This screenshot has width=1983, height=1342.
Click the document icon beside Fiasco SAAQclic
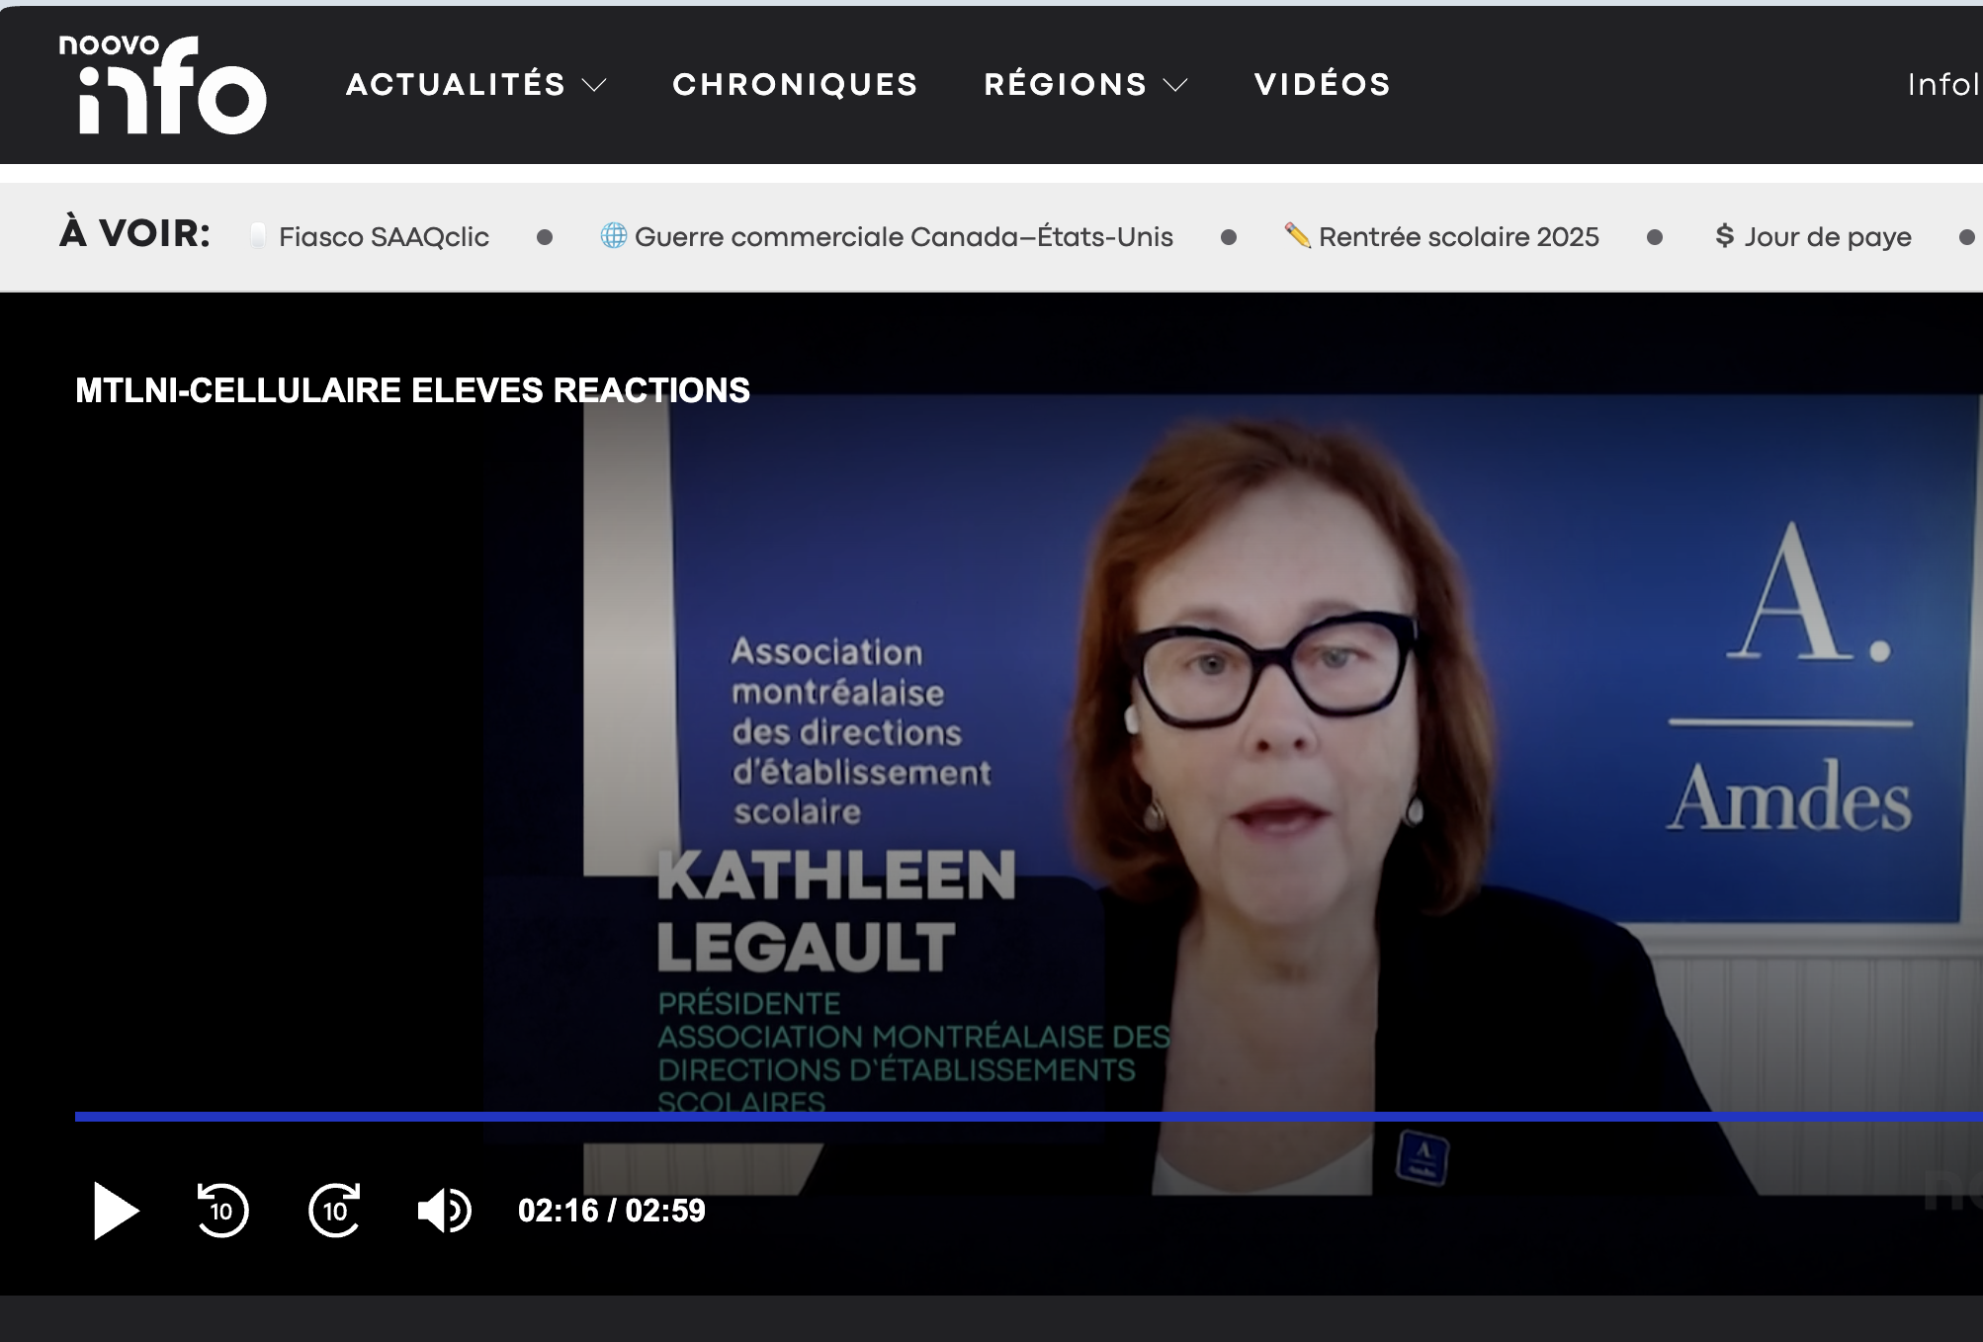257,236
